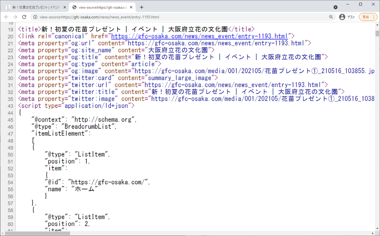Close the view-source tab
Viewport: 380px width, 236px height.
point(131,7)
